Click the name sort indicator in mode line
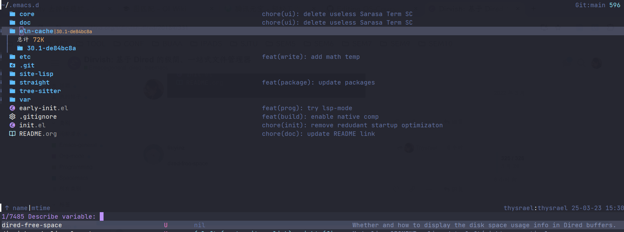This screenshot has height=232, width=624. pyautogui.click(x=20, y=208)
